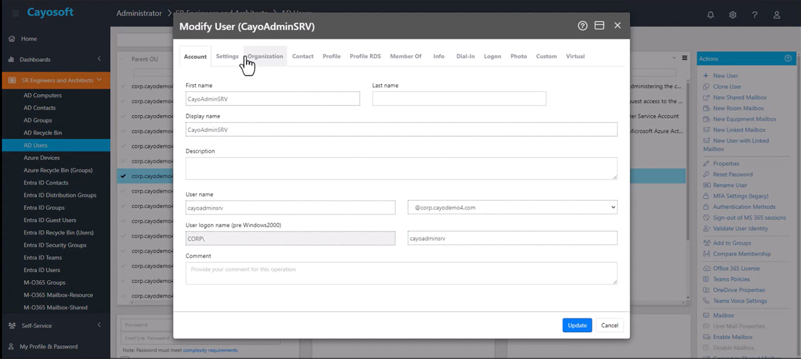Click the pre-Windows 2000 logon name field
This screenshot has height=359, width=801.
(x=512, y=238)
